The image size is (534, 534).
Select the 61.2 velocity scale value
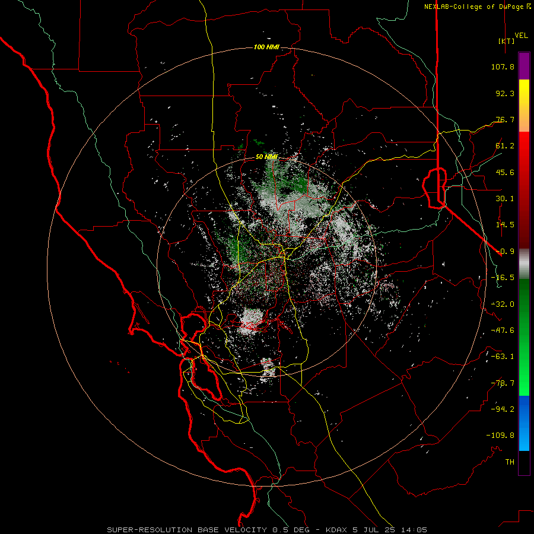(505, 146)
